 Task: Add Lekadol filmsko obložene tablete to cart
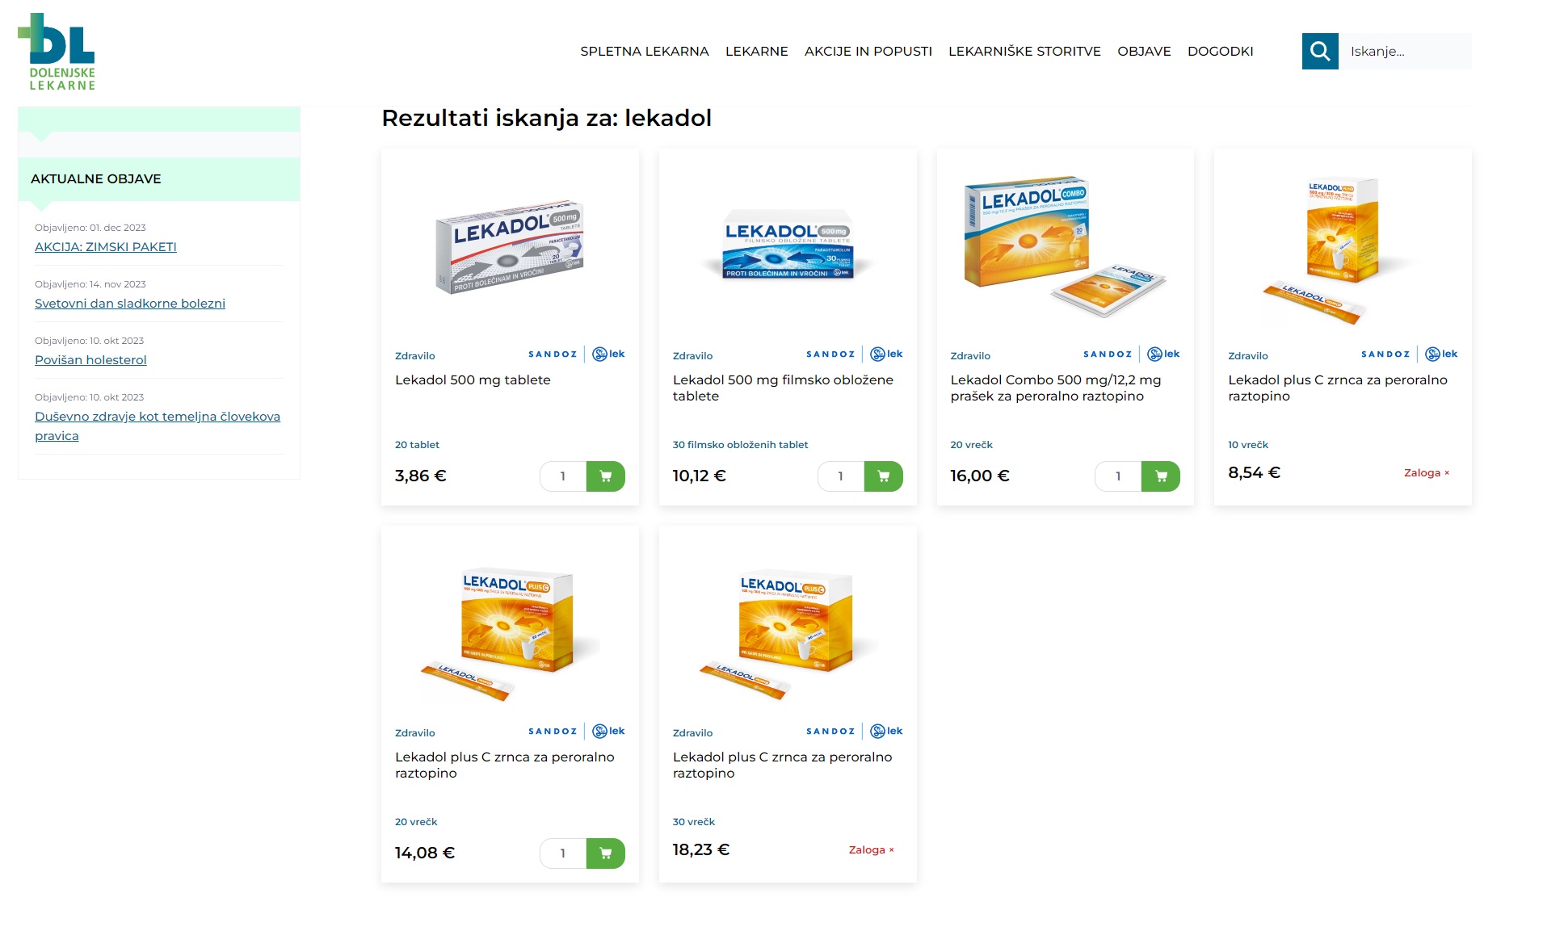[883, 476]
